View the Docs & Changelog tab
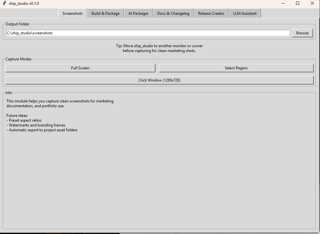The width and height of the screenshot is (320, 234). [x=173, y=13]
